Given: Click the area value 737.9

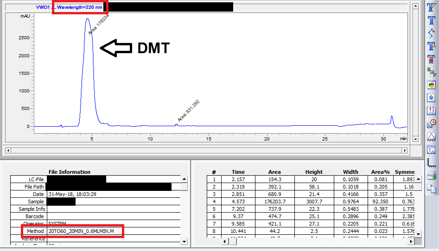Looking at the screenshot, I should 274,209.
